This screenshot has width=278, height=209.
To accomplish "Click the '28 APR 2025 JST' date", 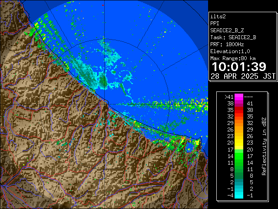I will [x=243, y=76].
